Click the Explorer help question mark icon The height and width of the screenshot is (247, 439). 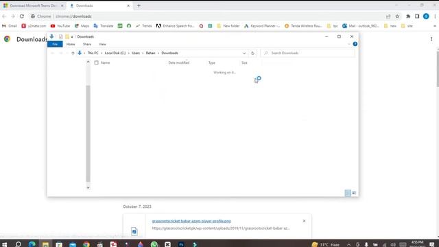[x=355, y=44]
